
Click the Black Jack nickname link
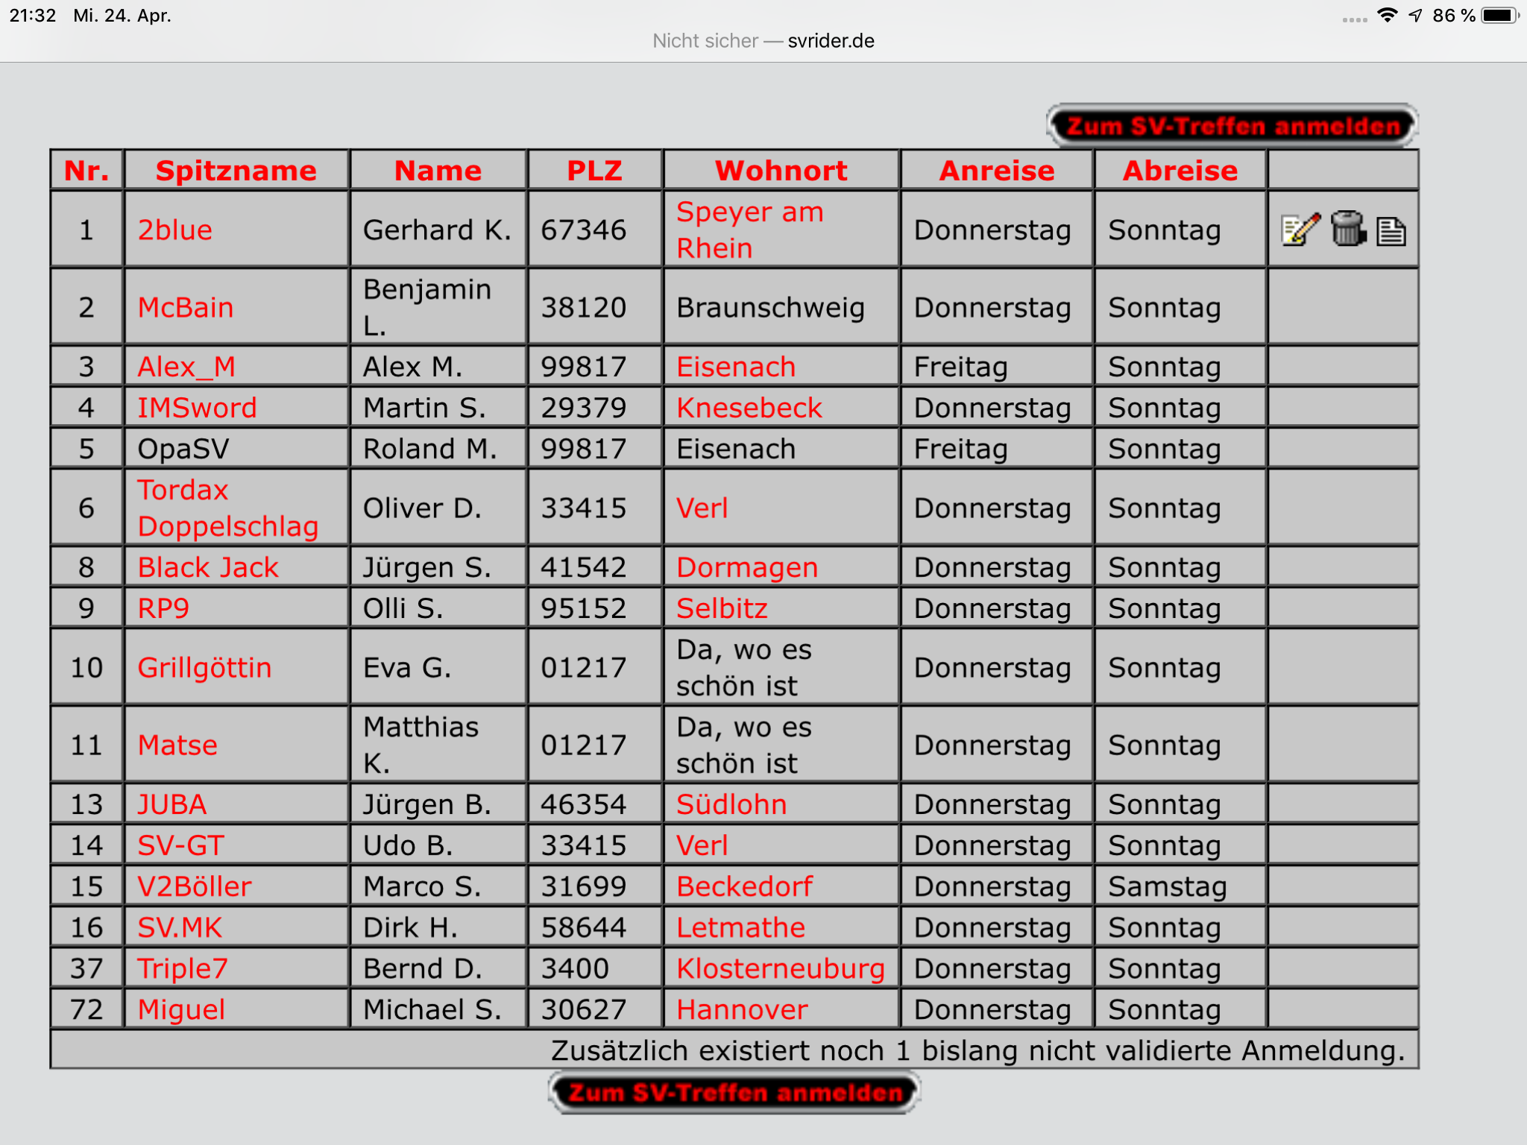(x=208, y=567)
